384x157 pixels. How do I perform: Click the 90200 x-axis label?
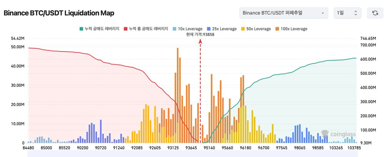[x=82, y=148]
